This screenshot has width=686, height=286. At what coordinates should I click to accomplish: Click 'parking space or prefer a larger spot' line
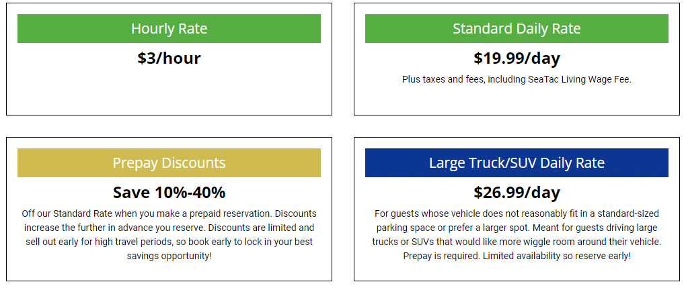[x=517, y=228]
